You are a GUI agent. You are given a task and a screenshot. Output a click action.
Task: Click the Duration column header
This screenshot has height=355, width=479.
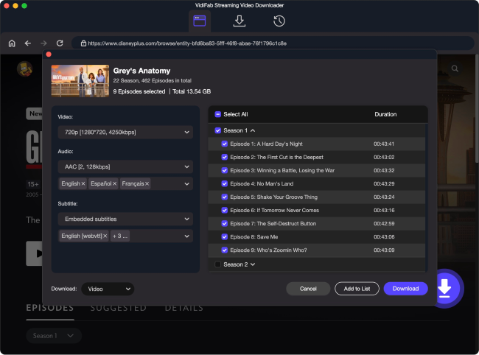coord(385,114)
